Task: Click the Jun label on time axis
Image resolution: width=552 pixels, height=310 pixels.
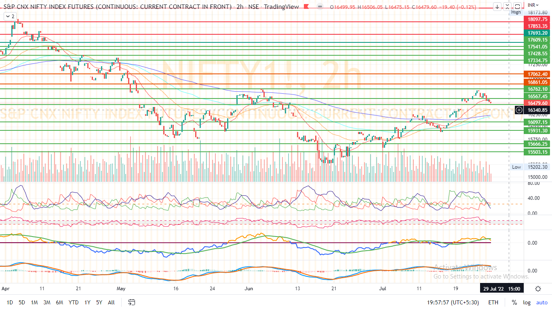Action: pyautogui.click(x=249, y=289)
